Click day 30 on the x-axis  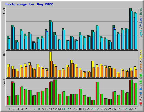tap(131, 109)
